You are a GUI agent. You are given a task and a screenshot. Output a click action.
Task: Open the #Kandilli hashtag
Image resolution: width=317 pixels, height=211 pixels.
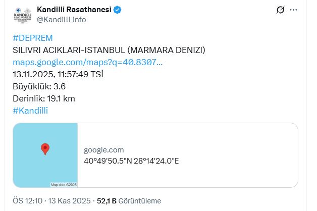click(30, 111)
